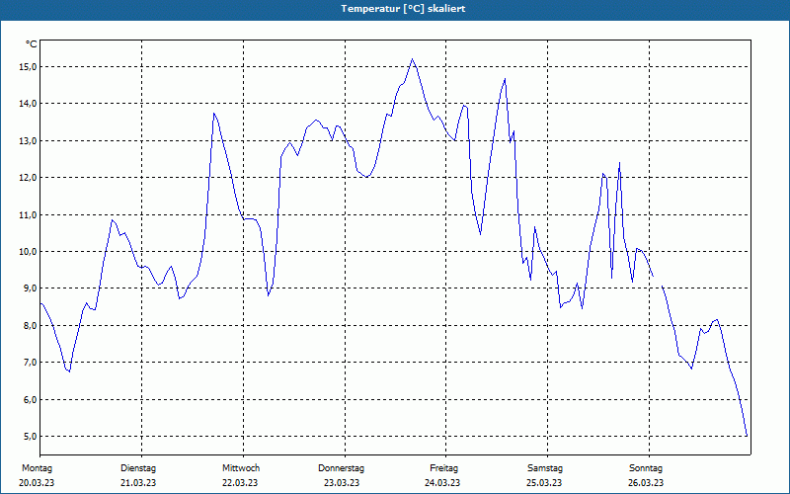The width and height of the screenshot is (790, 494).
Task: Select the 'Freitag' day label
Action: pyautogui.click(x=443, y=468)
